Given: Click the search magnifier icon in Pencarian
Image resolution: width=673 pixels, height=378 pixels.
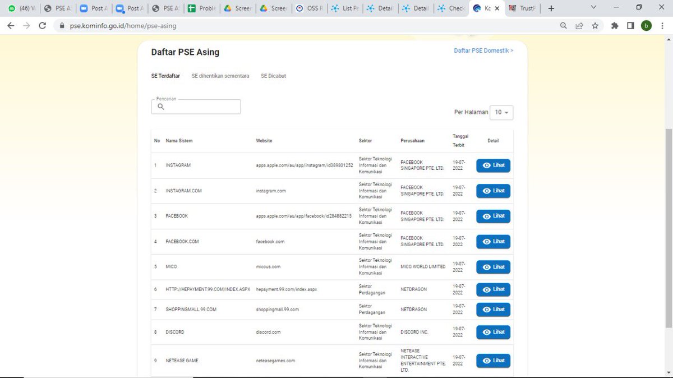Looking at the screenshot, I should (x=161, y=107).
